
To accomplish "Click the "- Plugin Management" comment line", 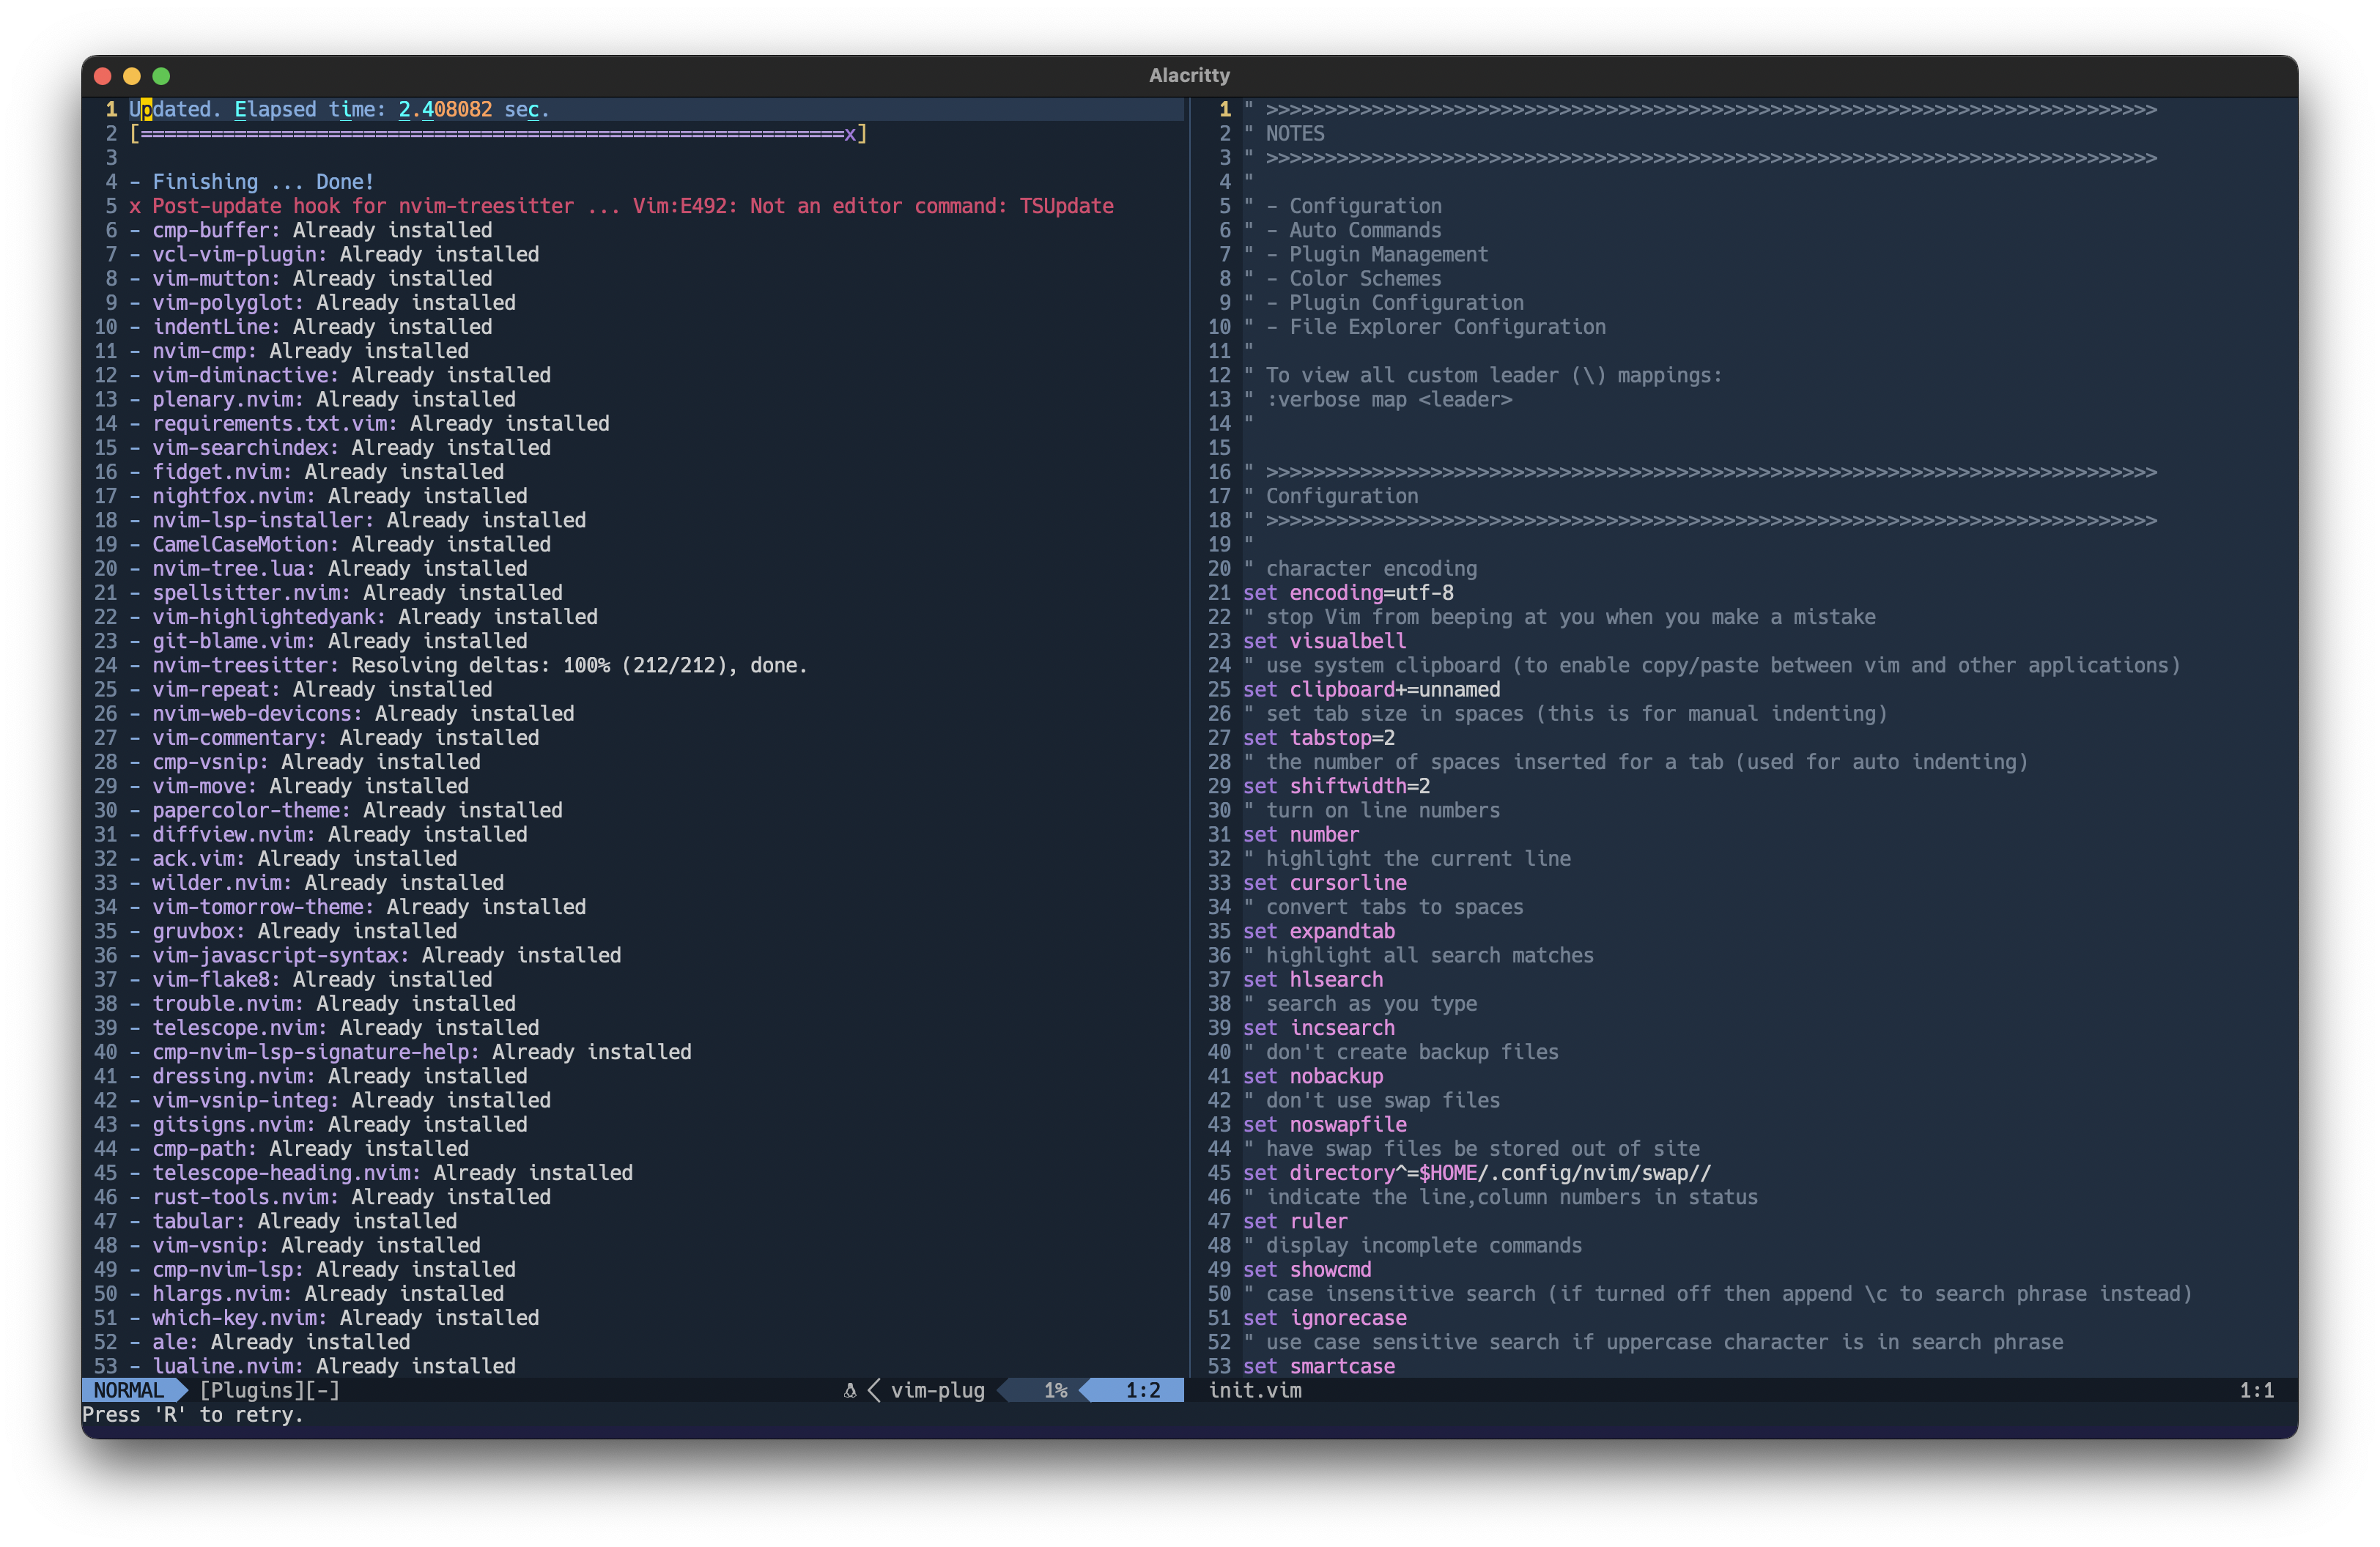I will (1365, 255).
